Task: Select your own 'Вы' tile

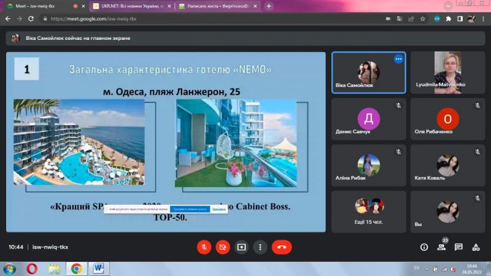Action: 447,212
